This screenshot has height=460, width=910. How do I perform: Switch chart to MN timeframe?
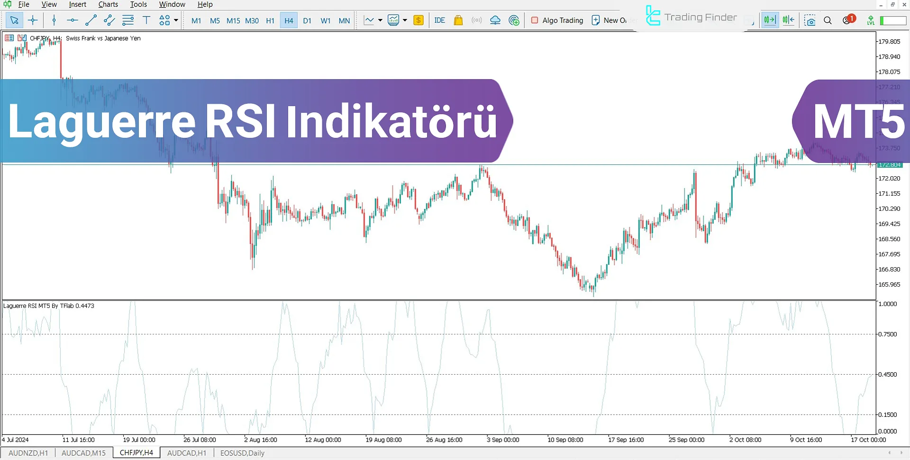[x=345, y=21]
